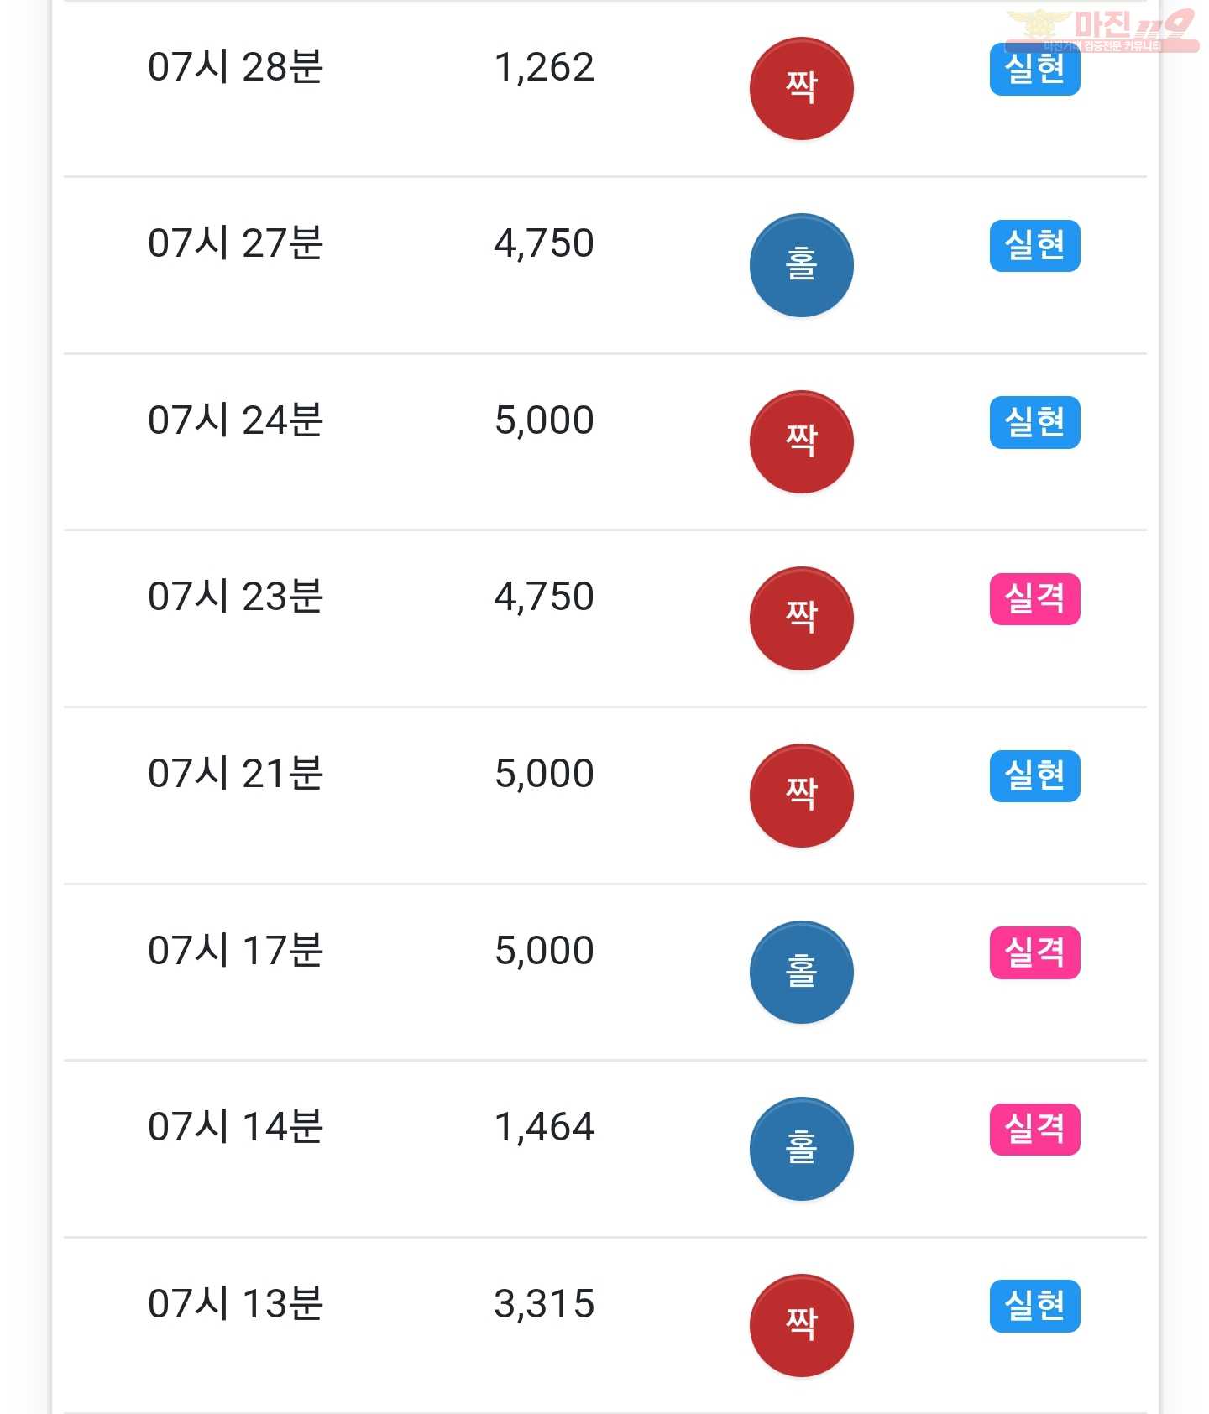Select the pink 실격 badge for 07시 17분
Screen dimensions: 1209x1414
point(1034,952)
